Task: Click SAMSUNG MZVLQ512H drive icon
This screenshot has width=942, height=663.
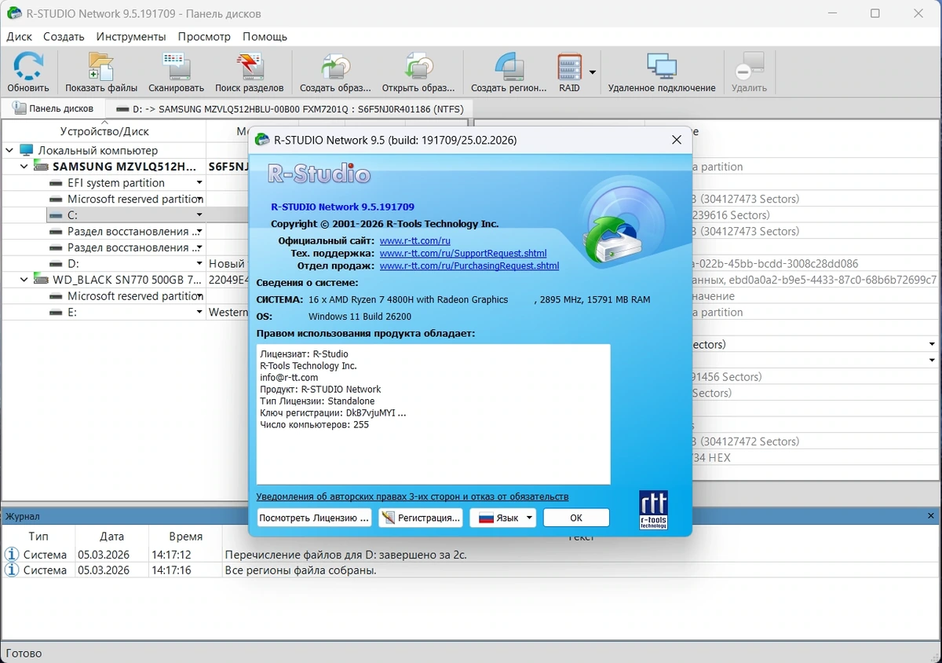Action: (42, 167)
